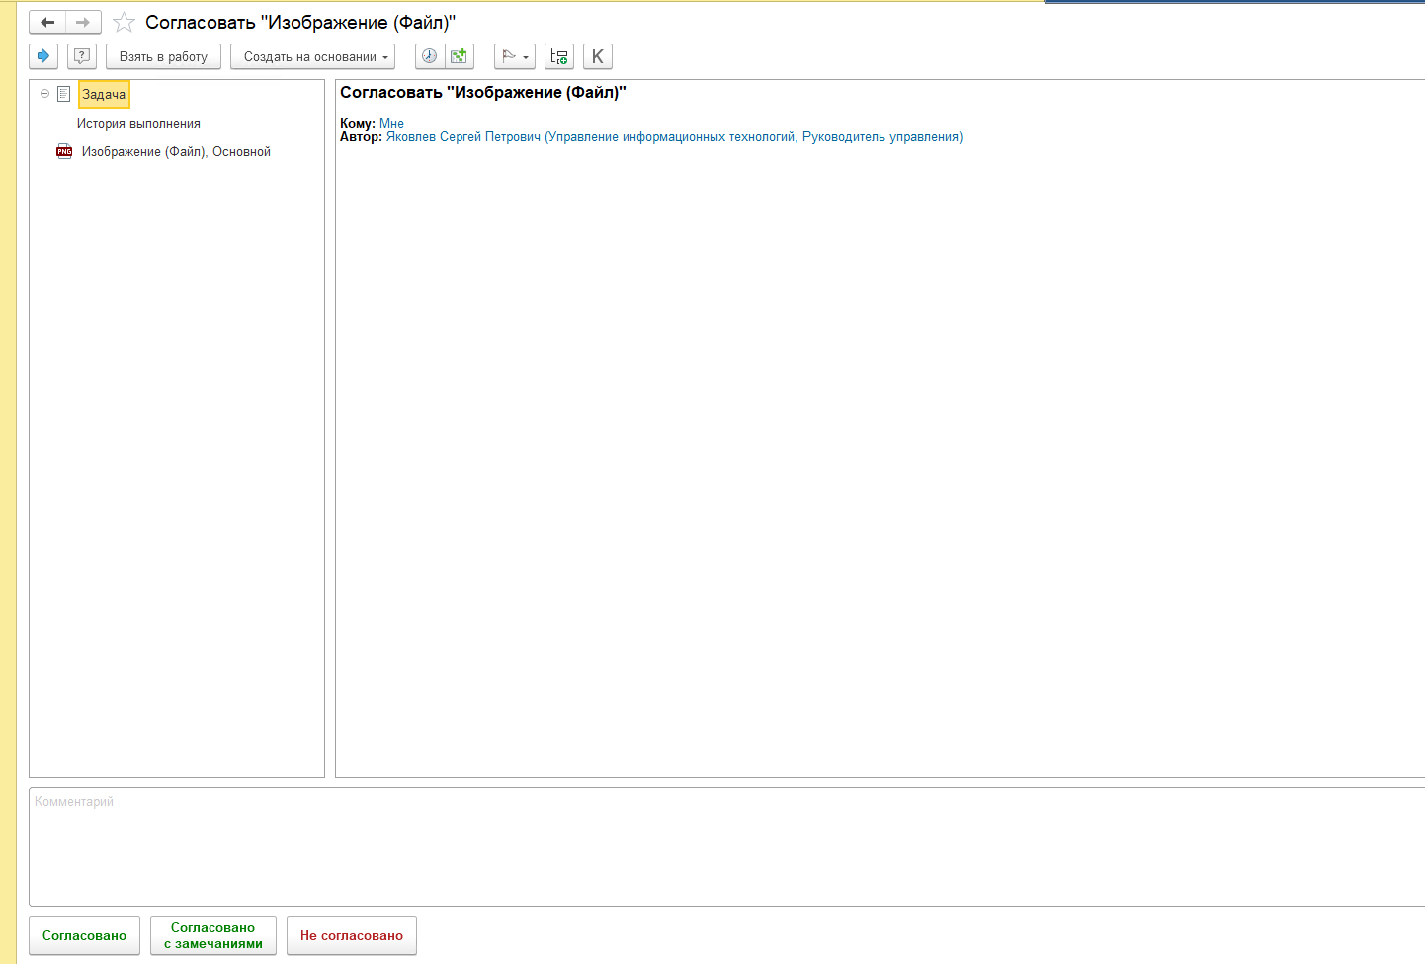Select 'Изображение (Файл), Основной' file item
The width and height of the screenshot is (1425, 964).
point(176,152)
